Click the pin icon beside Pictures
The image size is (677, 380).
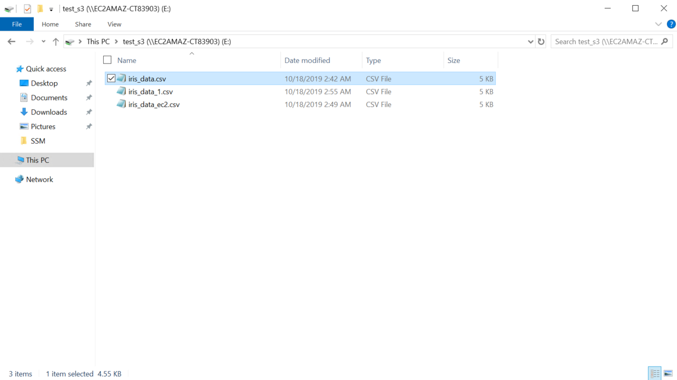tap(89, 127)
